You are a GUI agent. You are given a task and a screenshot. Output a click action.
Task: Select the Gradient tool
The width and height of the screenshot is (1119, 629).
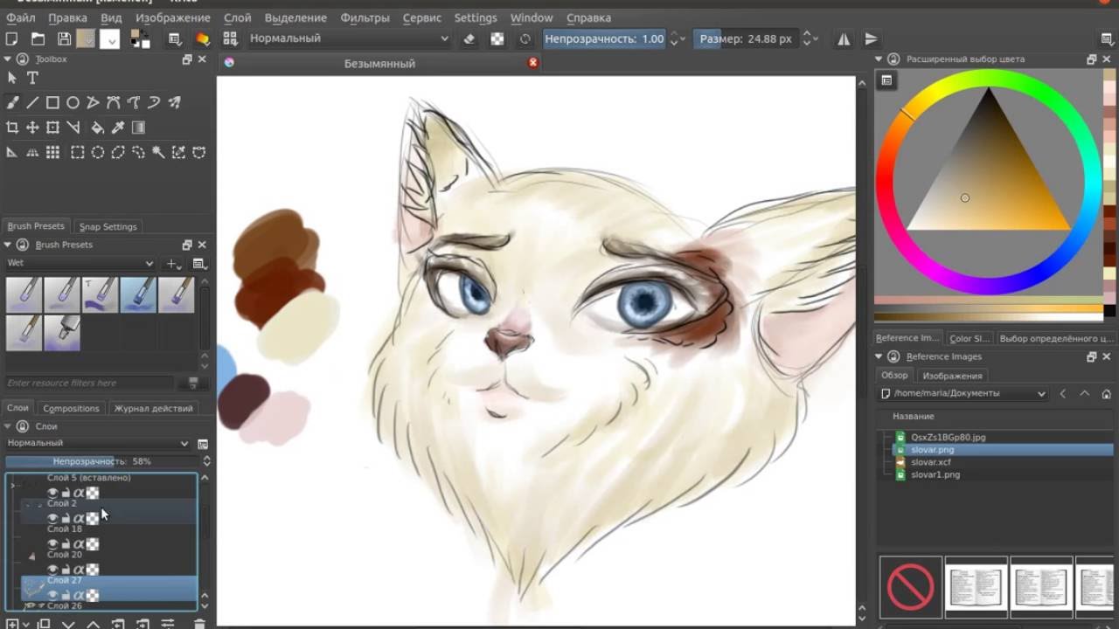138,128
